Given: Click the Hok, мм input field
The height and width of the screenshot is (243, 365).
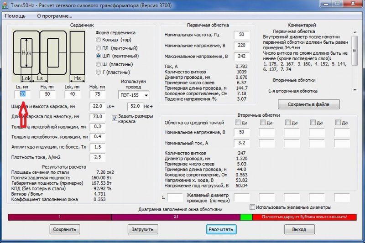Looking at the screenshot, I should (x=98, y=94).
